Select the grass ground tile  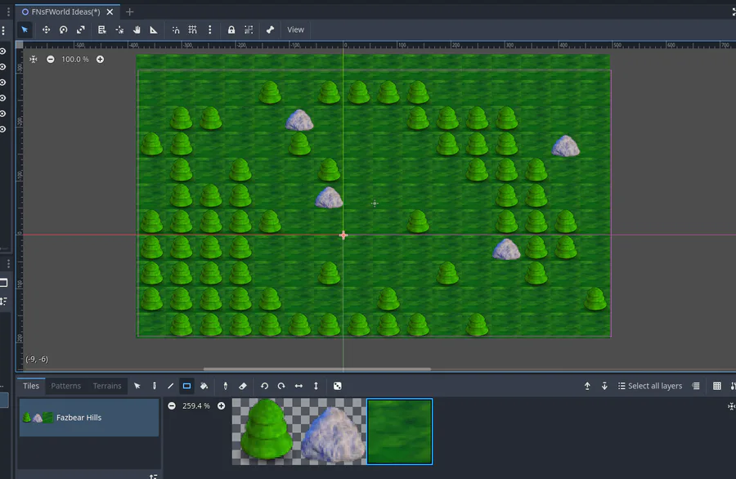coord(399,432)
